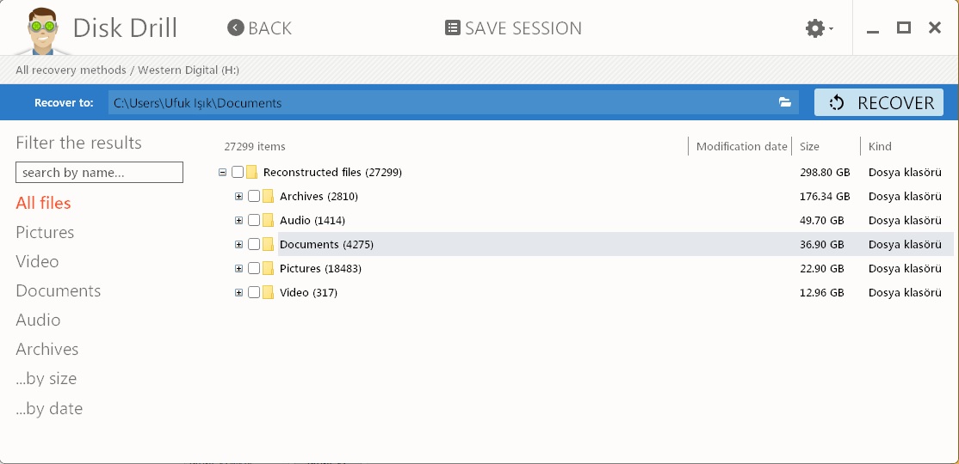The image size is (959, 464).
Task: Check the Audio (1414) checkbox
Action: 254,220
